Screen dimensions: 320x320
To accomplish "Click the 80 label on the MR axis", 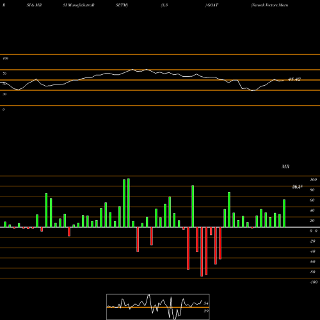I will point(312,190).
